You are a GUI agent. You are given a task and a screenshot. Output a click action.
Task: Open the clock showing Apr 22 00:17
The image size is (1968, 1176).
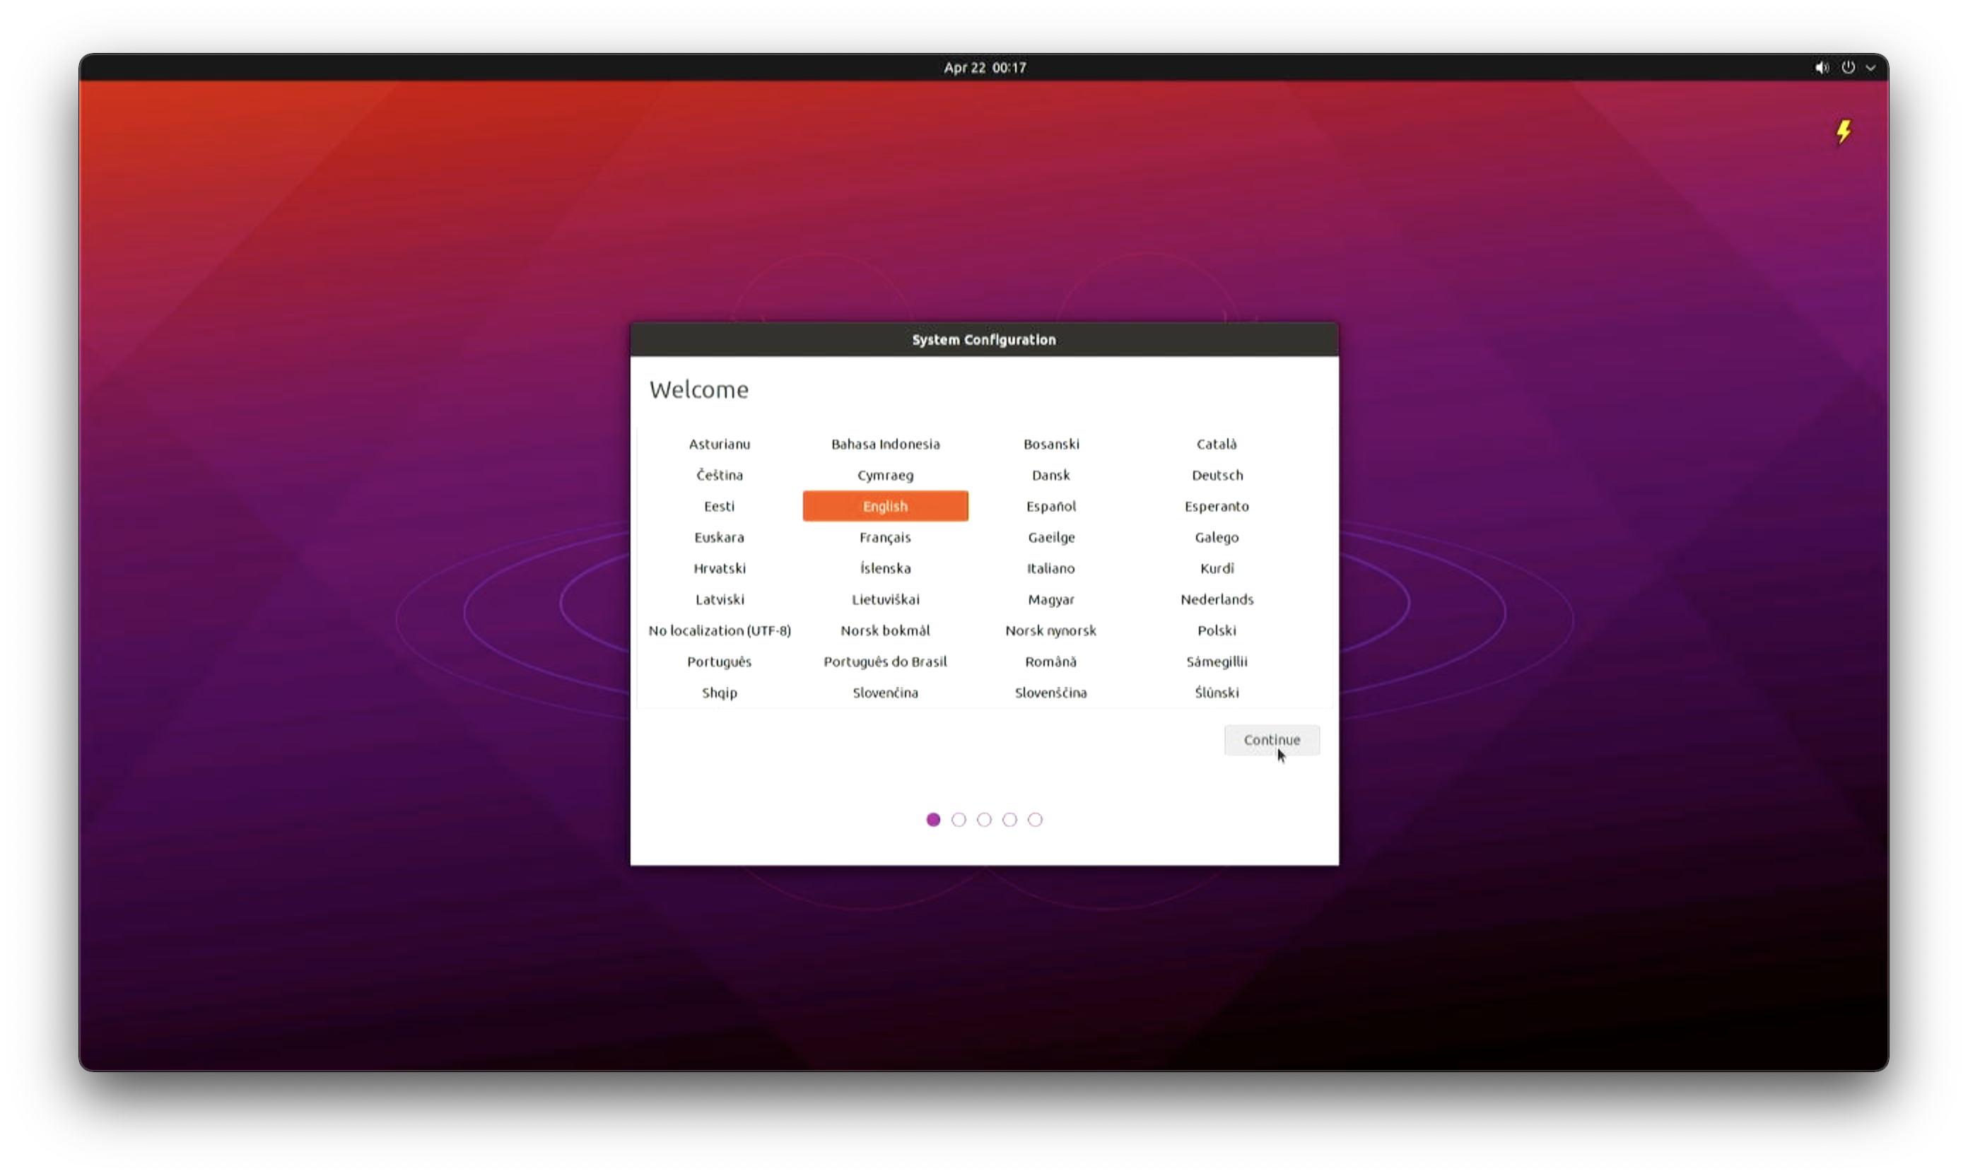pos(985,67)
